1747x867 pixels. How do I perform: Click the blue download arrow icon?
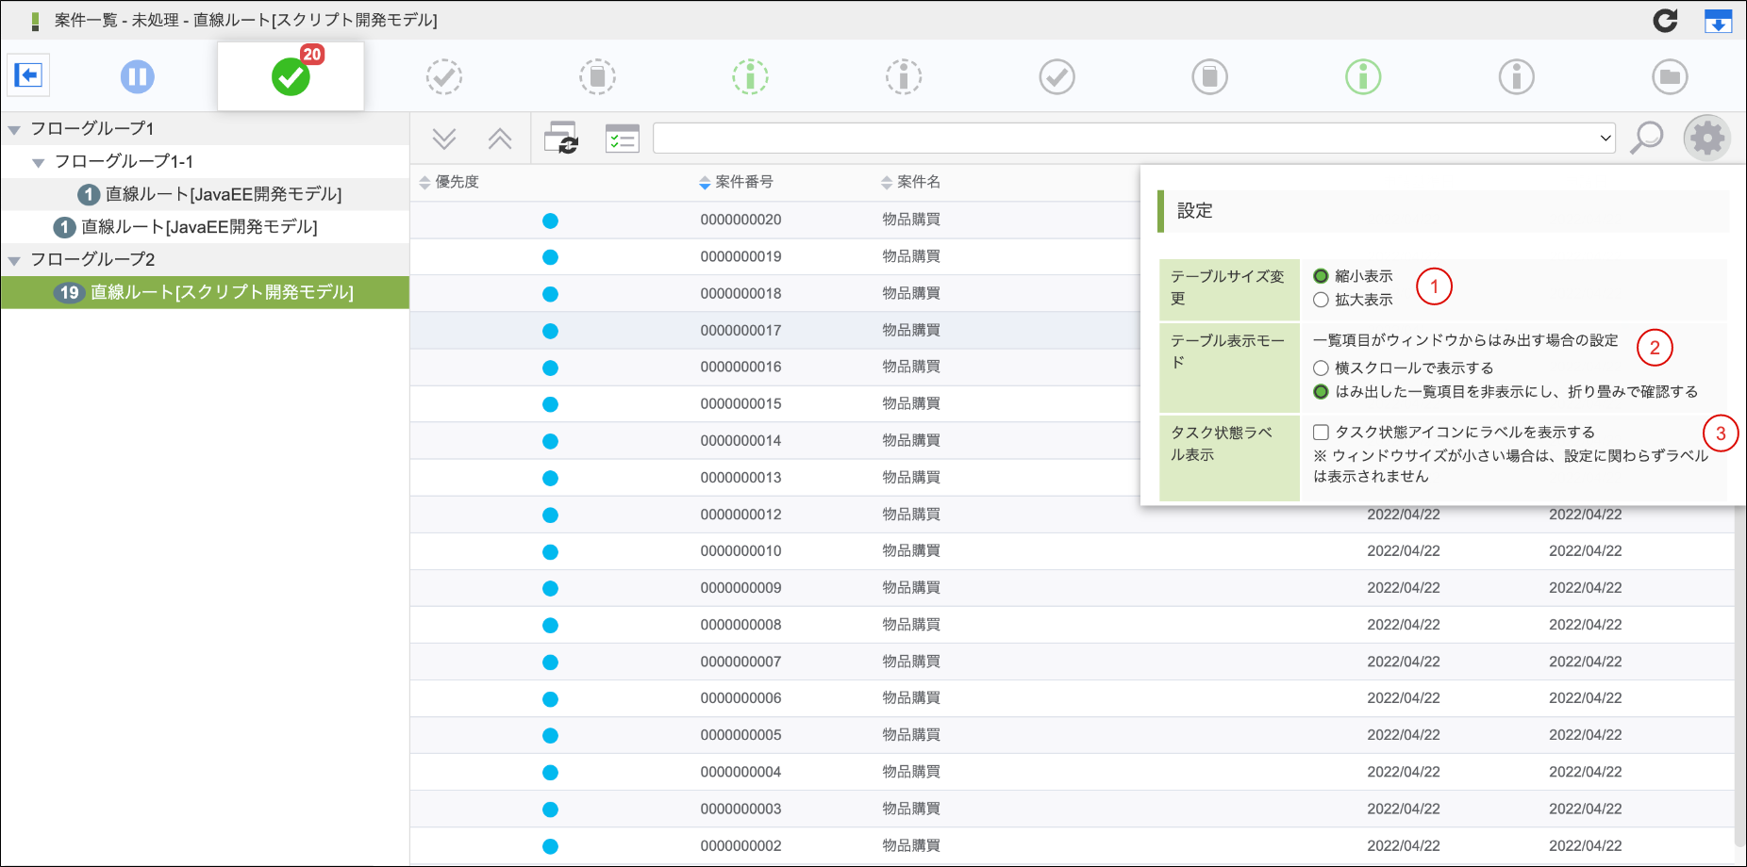[x=1719, y=20]
